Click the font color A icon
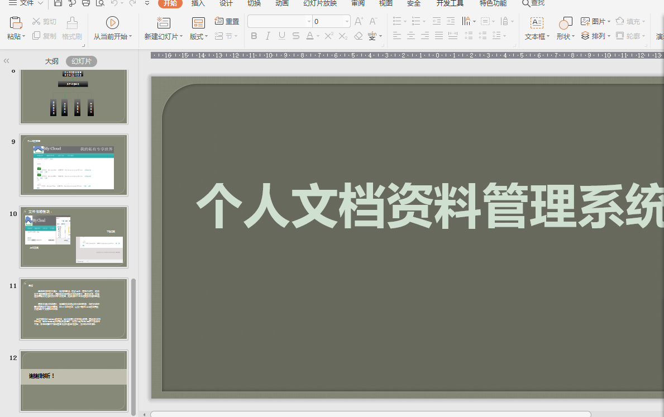664x417 pixels. 310,36
